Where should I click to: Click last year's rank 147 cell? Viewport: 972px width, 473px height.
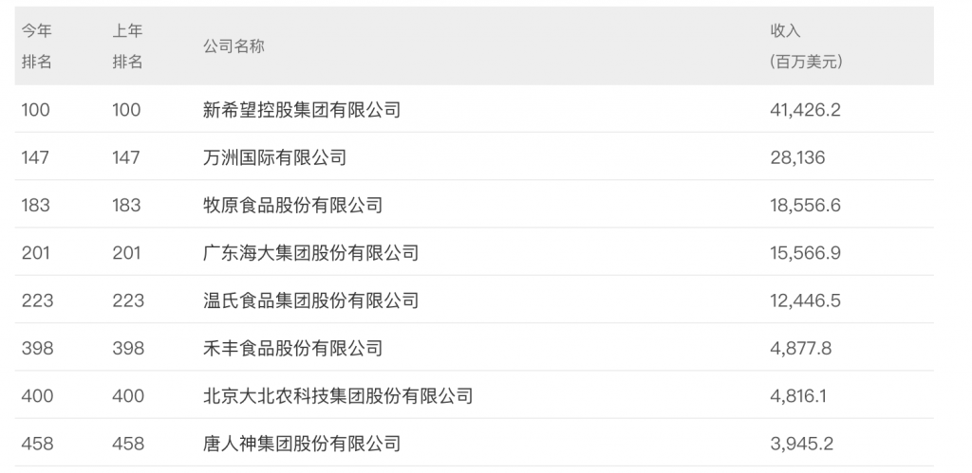pyautogui.click(x=126, y=157)
